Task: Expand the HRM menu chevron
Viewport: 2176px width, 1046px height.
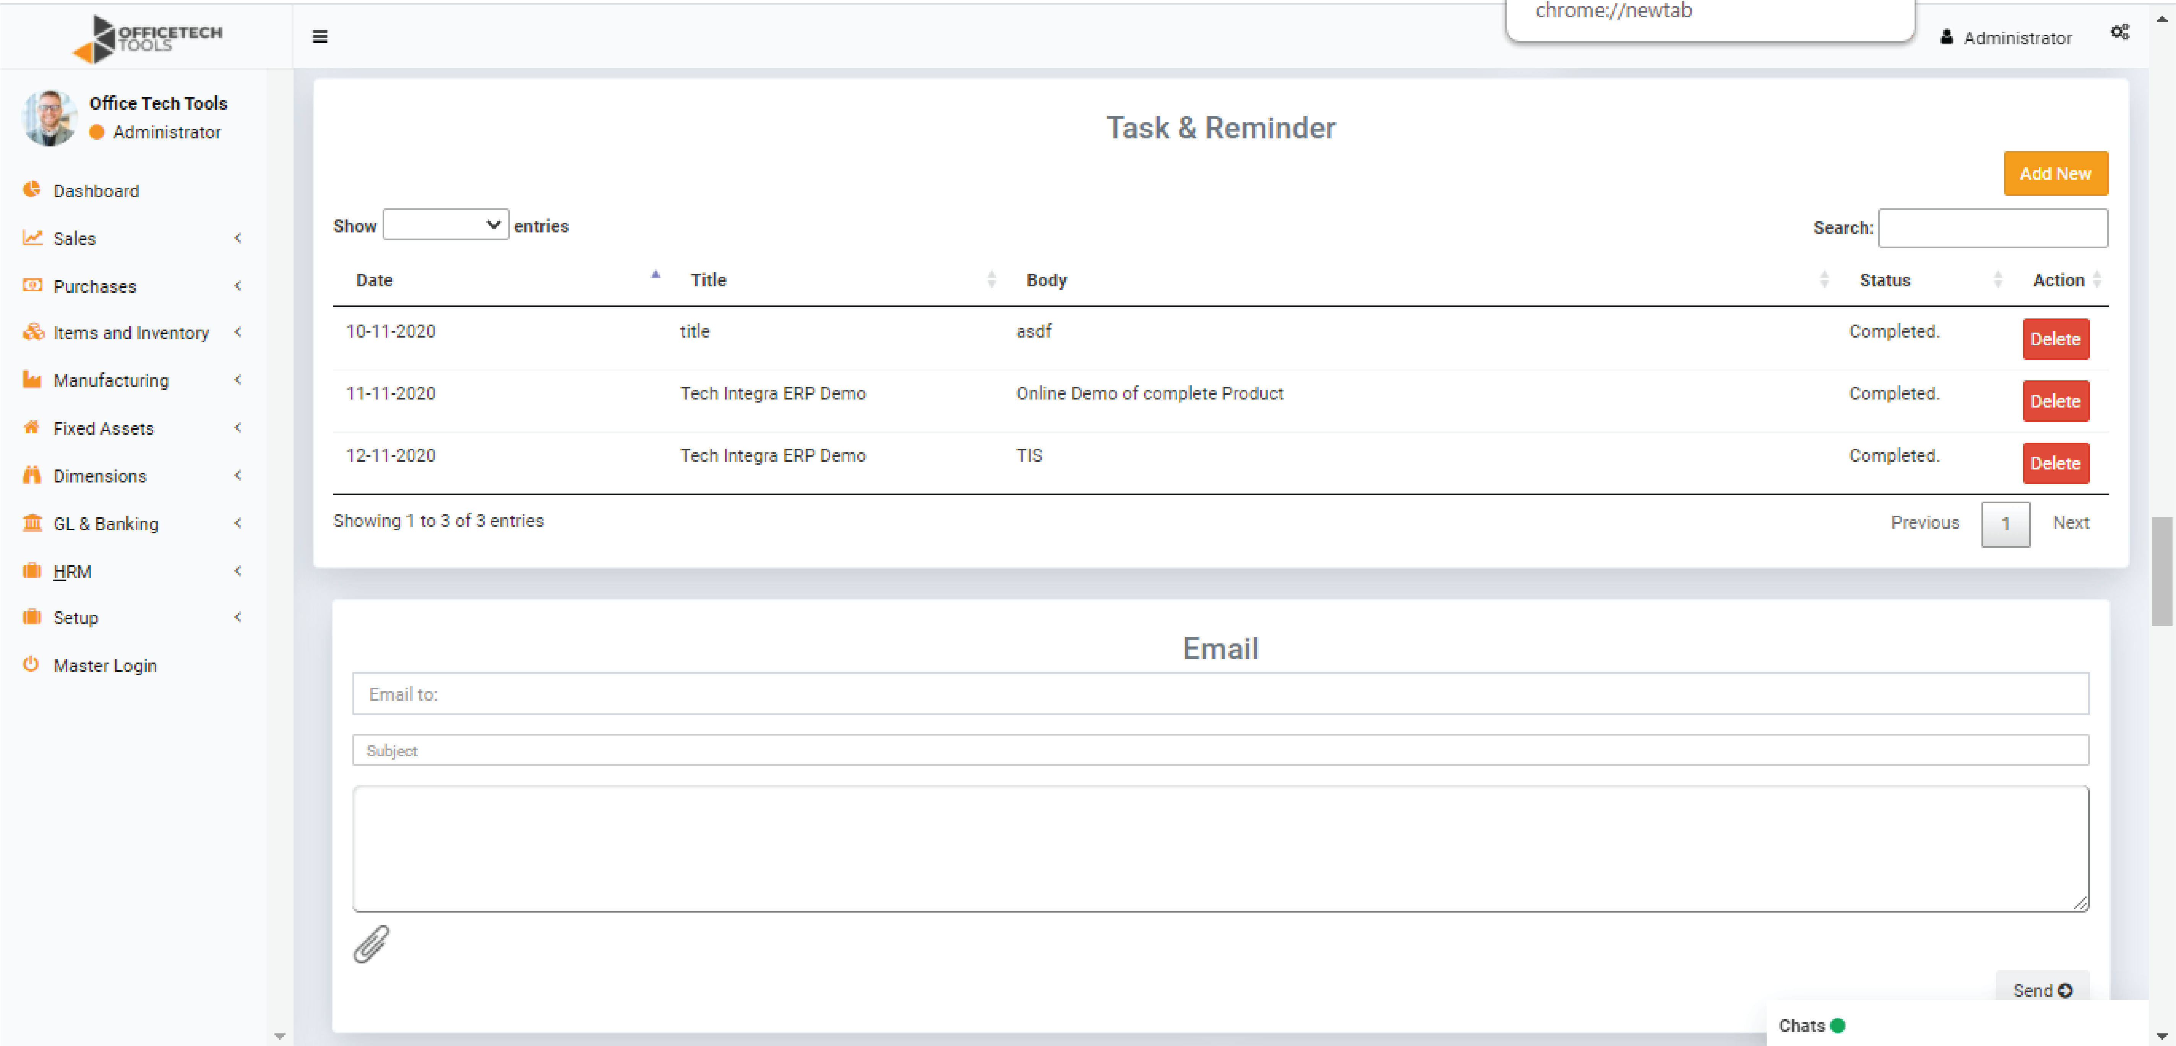Action: point(238,570)
